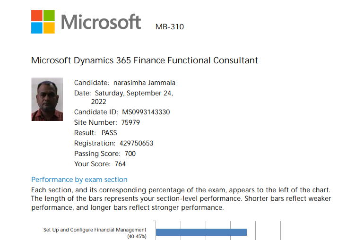Click Passing Score value 700
This screenshot has width=364, height=240.
[x=130, y=154]
